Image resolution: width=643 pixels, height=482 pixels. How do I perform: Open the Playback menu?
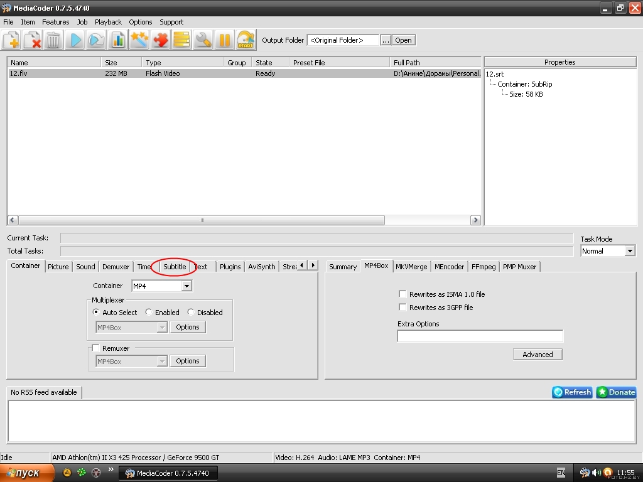[x=108, y=22]
